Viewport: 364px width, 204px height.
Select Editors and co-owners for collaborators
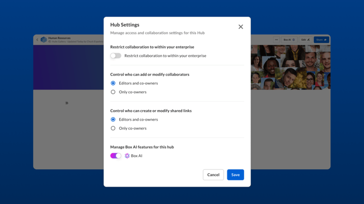click(x=113, y=83)
